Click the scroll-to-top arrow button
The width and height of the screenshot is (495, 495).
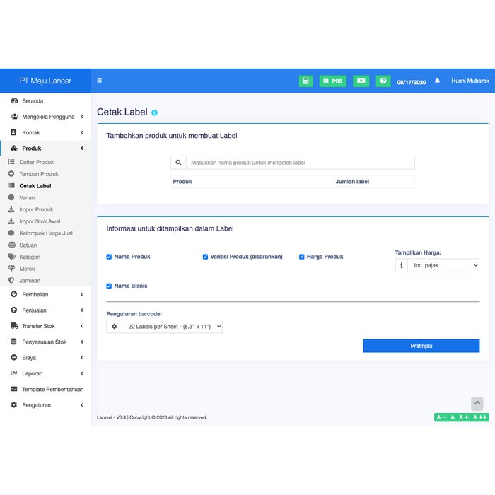pyautogui.click(x=477, y=403)
